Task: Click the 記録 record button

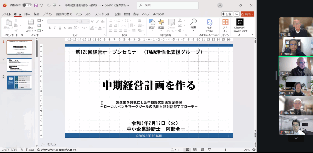Action: pos(227,14)
